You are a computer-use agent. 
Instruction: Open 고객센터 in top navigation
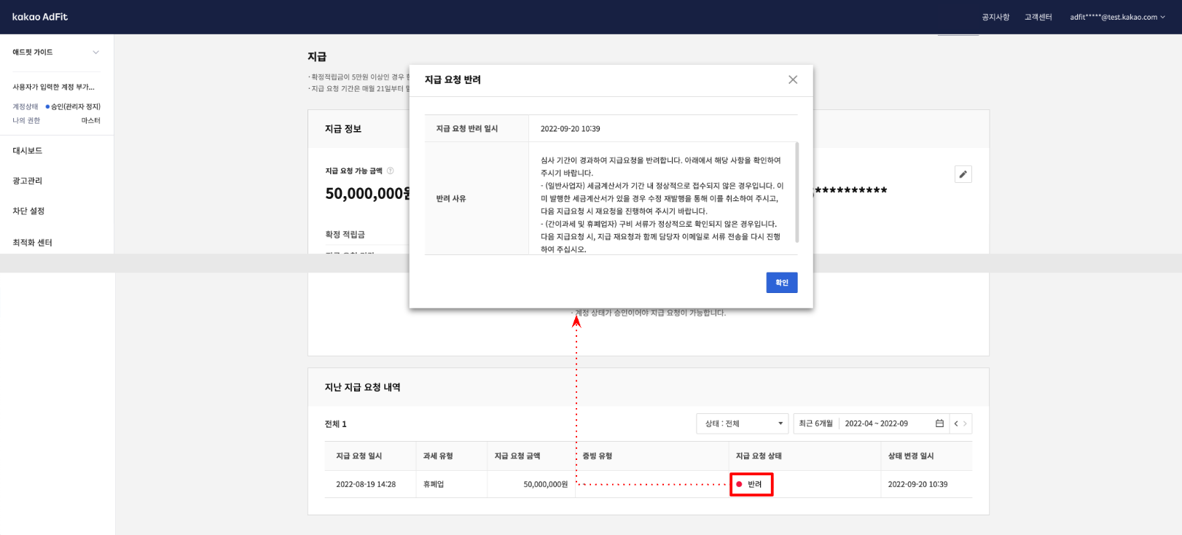click(1038, 17)
